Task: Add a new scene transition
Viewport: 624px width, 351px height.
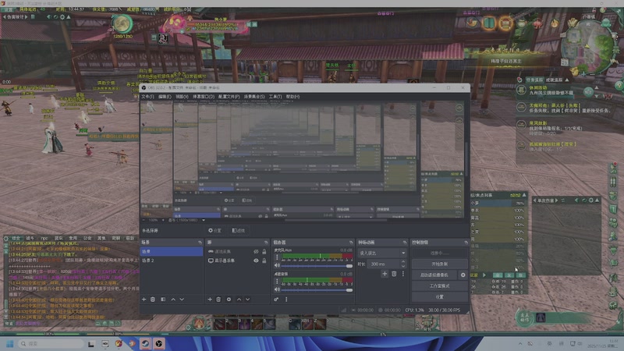Action: pyautogui.click(x=385, y=274)
